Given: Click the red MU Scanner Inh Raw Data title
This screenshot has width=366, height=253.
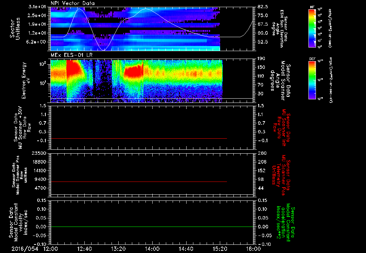Looking at the screenshot, I should [282, 128].
